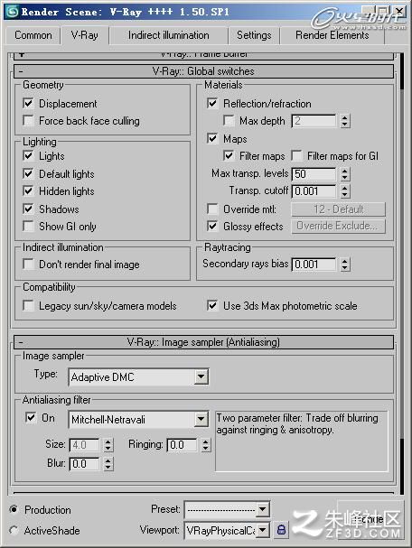Screen dimensions: 412x548
Task: Click the Transp. cutoff spinner arrows
Action: click(x=345, y=191)
